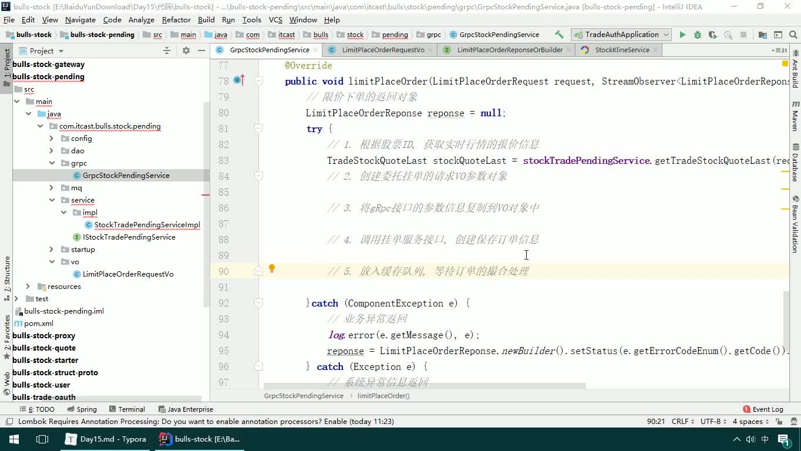Click the editor horizontal scrollbar

point(425,386)
